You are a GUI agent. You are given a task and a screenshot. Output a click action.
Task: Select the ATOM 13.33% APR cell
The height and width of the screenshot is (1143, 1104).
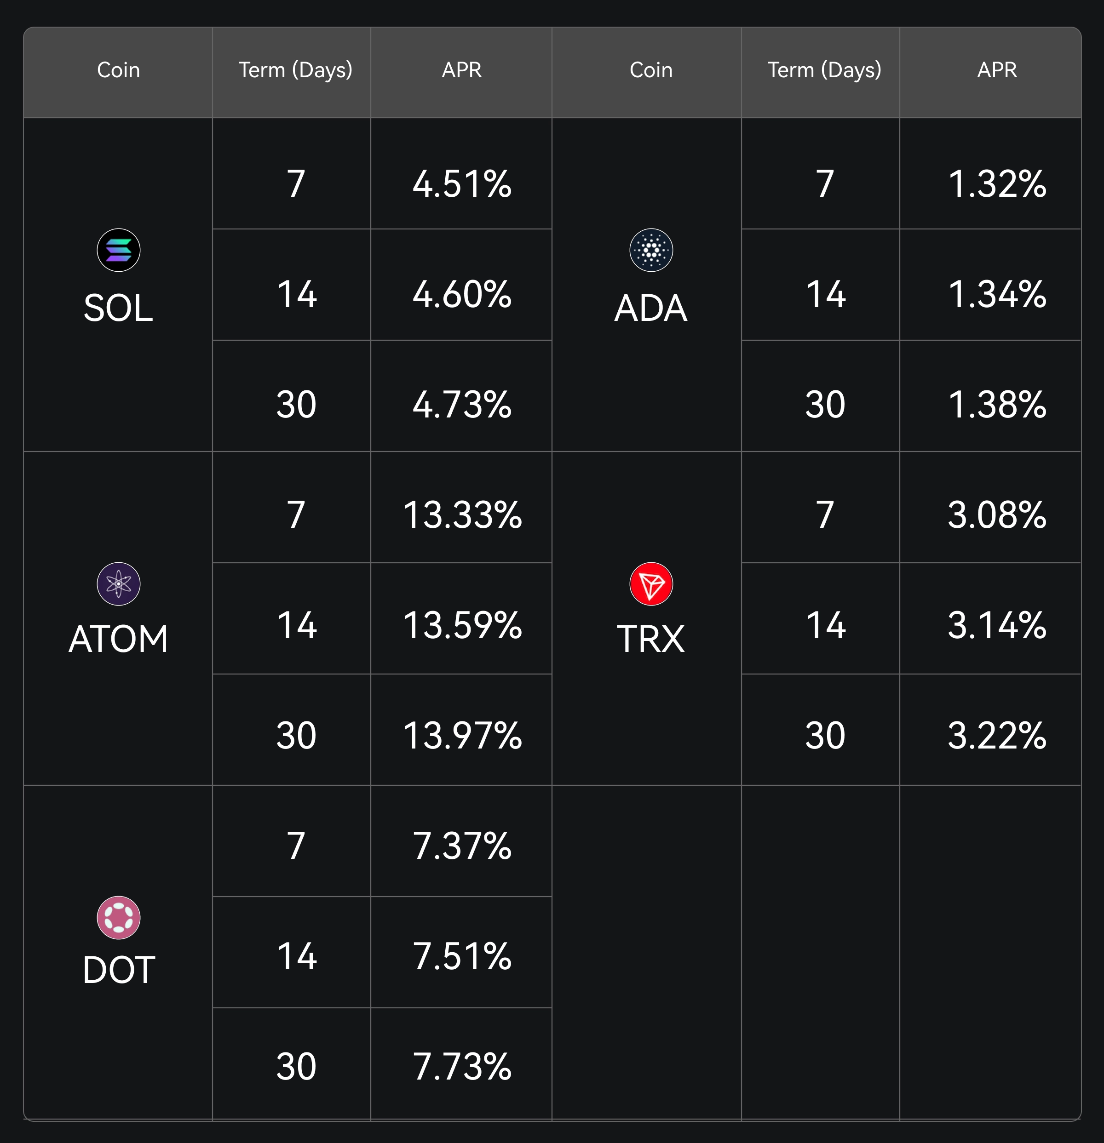tap(461, 515)
